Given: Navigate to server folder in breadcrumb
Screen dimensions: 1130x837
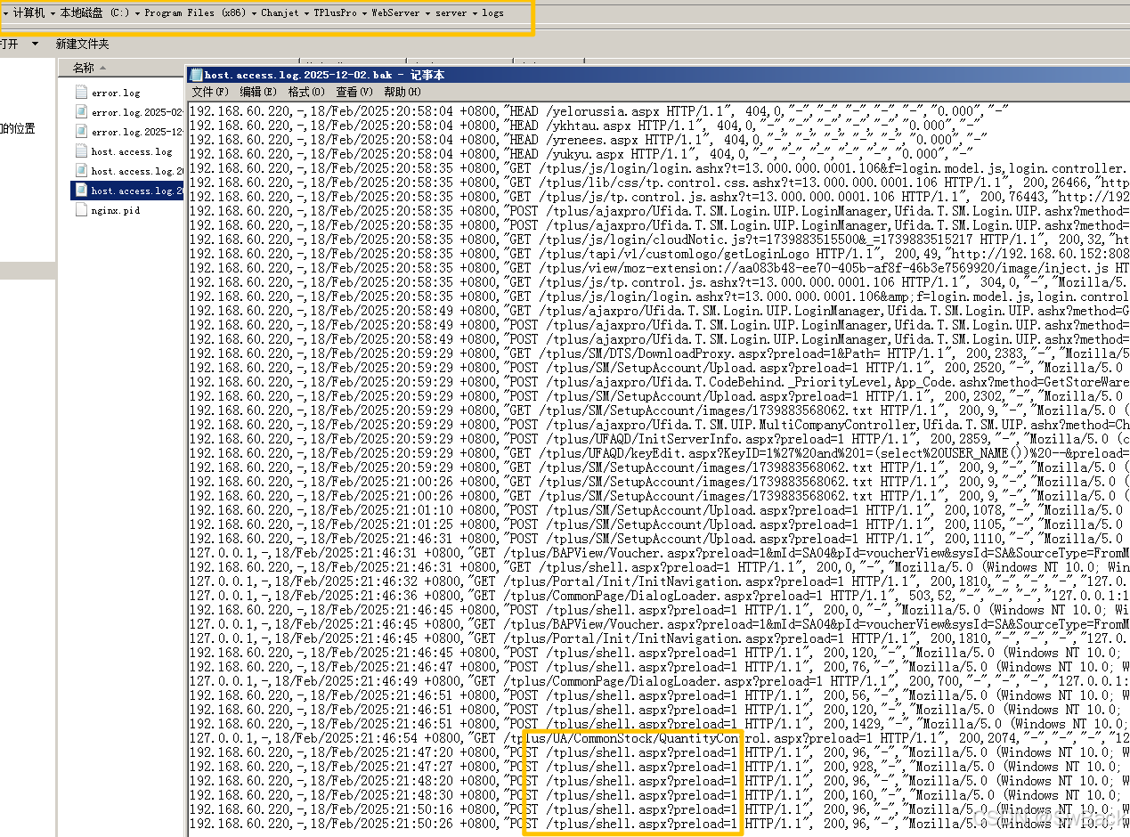Looking at the screenshot, I should tap(451, 13).
